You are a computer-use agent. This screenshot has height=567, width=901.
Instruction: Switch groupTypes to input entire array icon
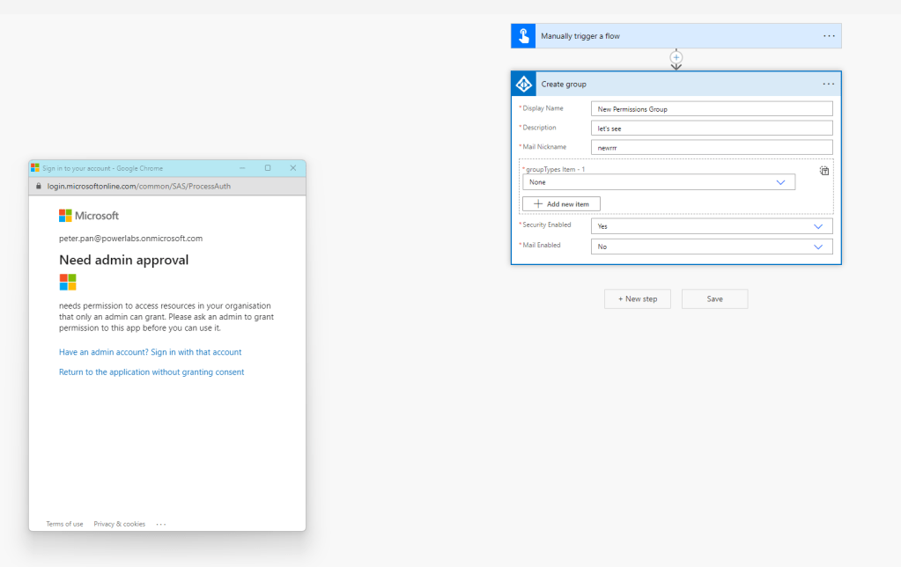pyautogui.click(x=823, y=171)
